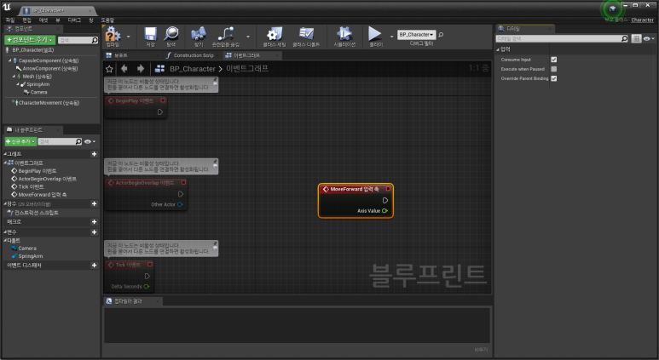Navigate back with the left arrow
Screen dimensions: 659x360
click(124, 68)
